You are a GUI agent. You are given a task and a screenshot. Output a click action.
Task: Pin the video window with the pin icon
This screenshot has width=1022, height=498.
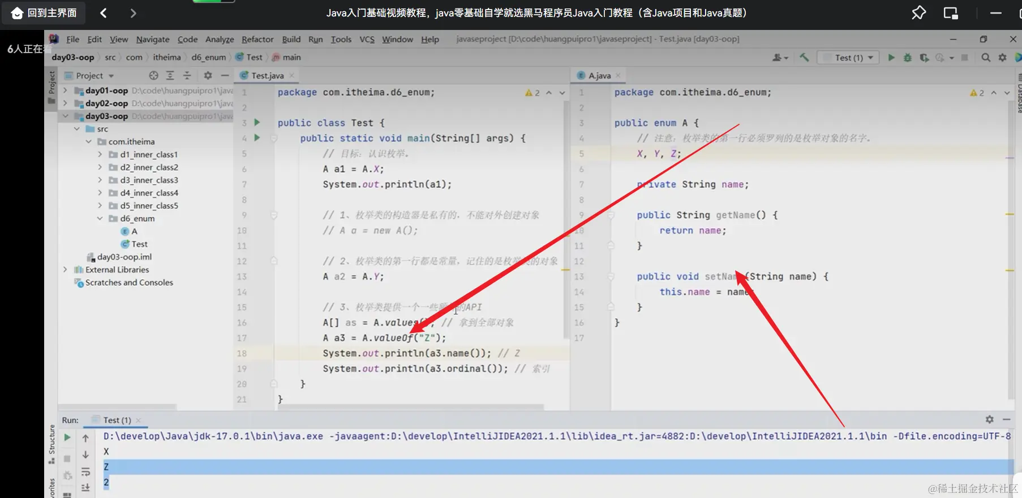[x=918, y=12]
